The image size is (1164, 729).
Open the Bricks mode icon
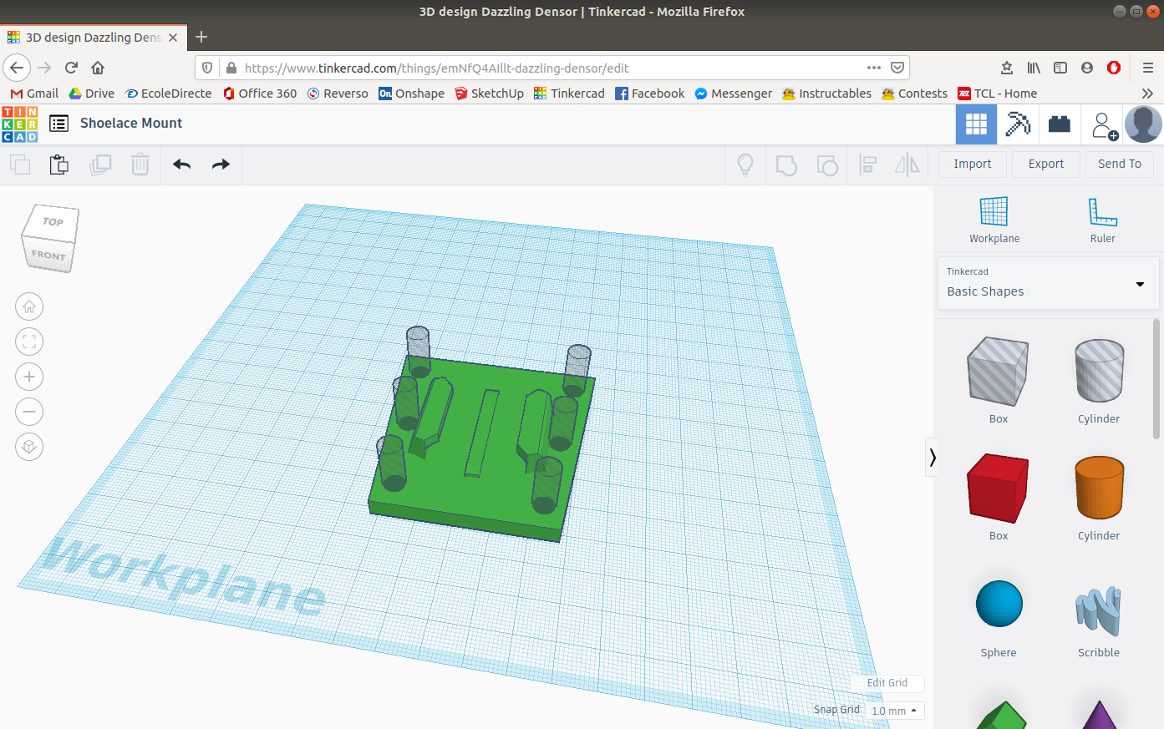click(x=1060, y=124)
